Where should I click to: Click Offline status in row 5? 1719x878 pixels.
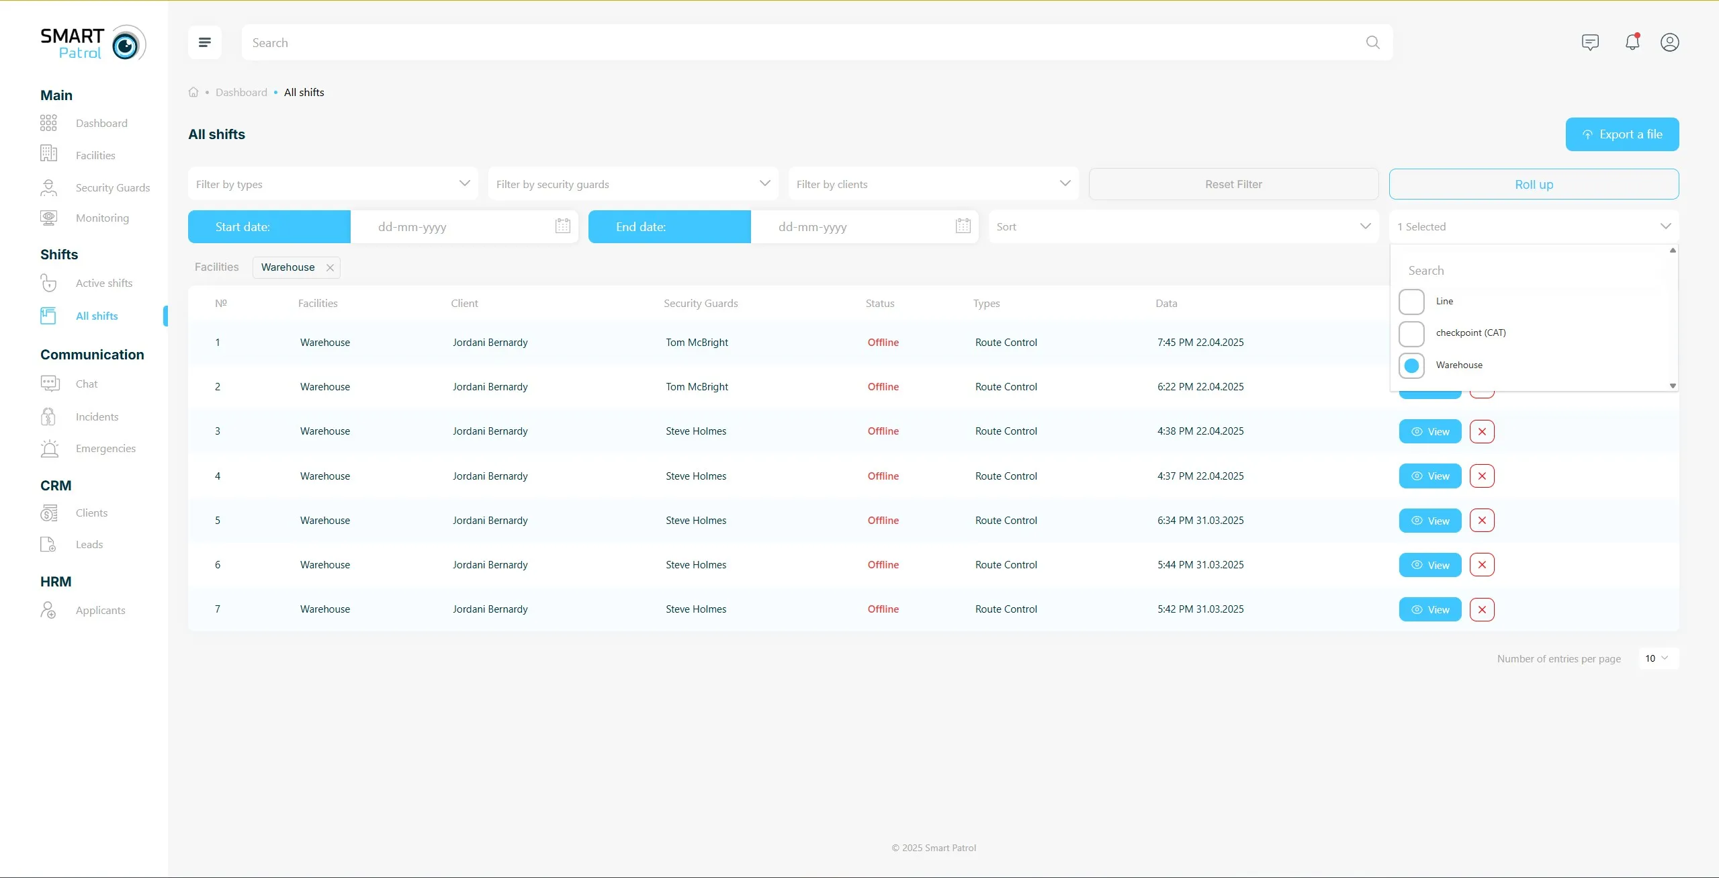click(x=883, y=520)
